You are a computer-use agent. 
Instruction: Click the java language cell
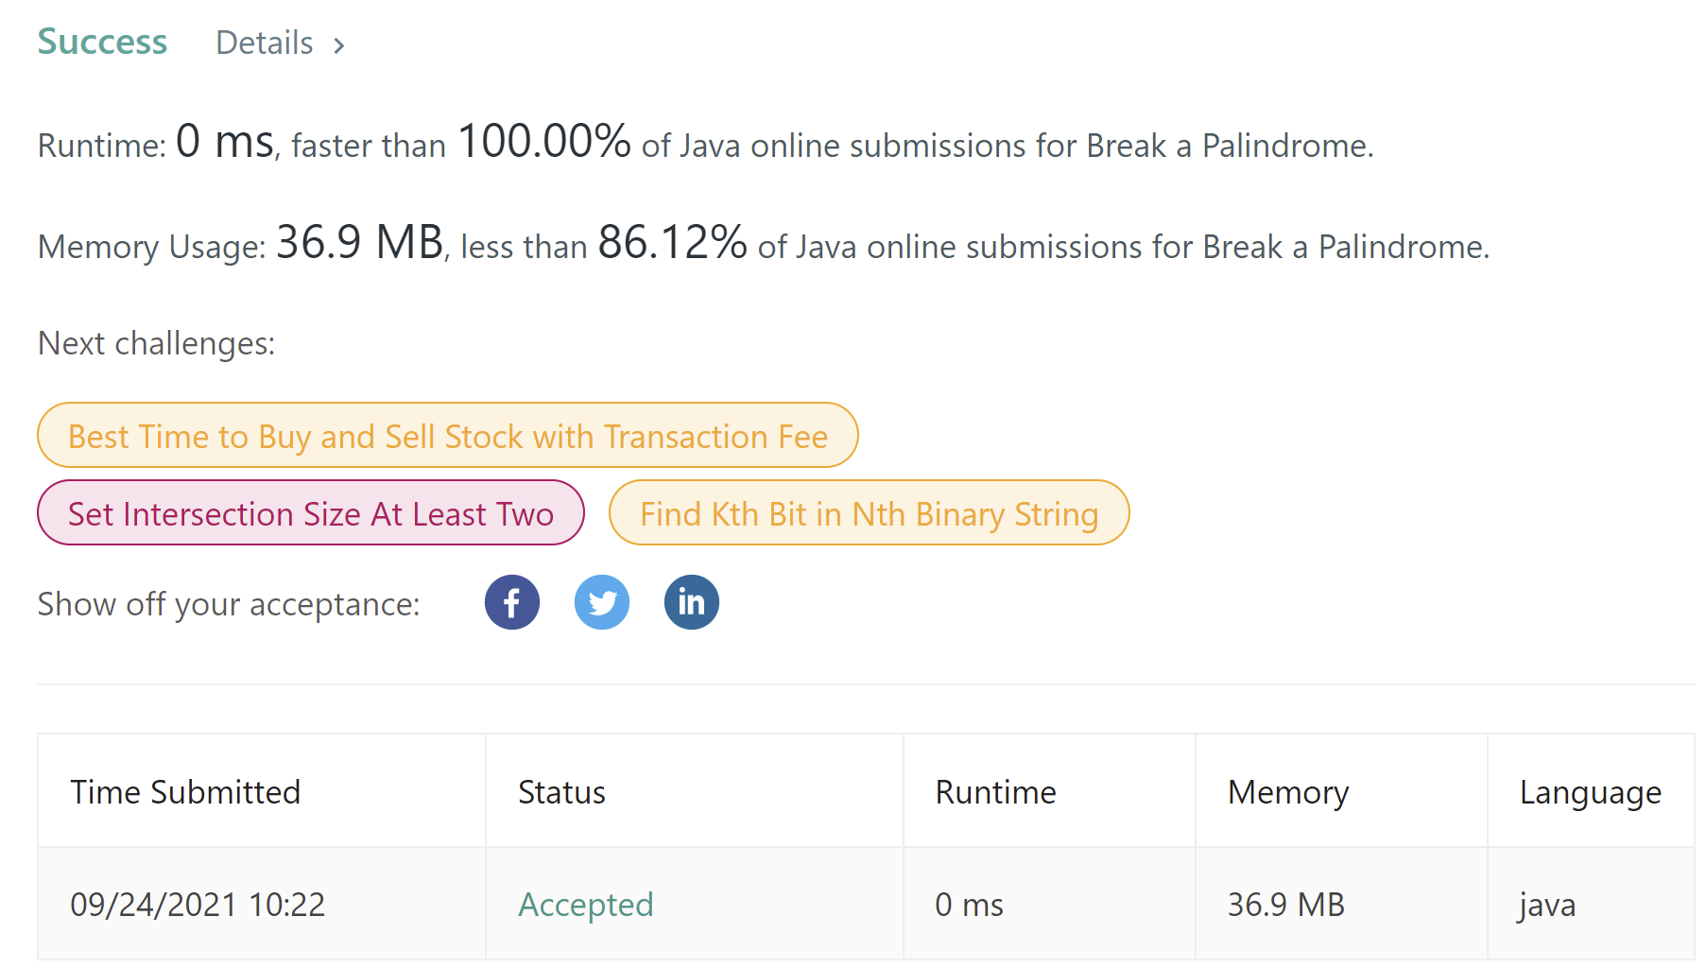point(1547,905)
